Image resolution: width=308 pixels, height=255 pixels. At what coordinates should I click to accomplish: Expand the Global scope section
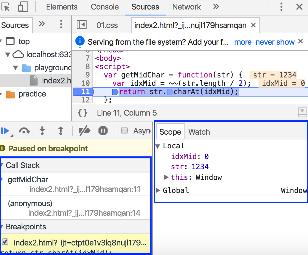click(158, 190)
